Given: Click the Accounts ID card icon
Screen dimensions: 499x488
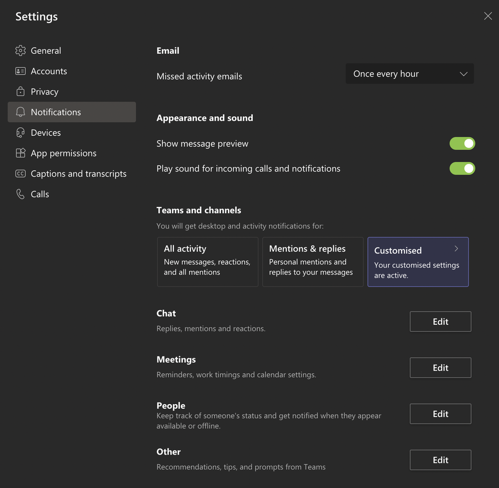Looking at the screenshot, I should [20, 71].
